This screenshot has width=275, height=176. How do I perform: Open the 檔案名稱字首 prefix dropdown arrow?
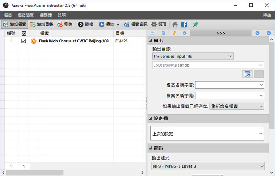[x=261, y=85]
